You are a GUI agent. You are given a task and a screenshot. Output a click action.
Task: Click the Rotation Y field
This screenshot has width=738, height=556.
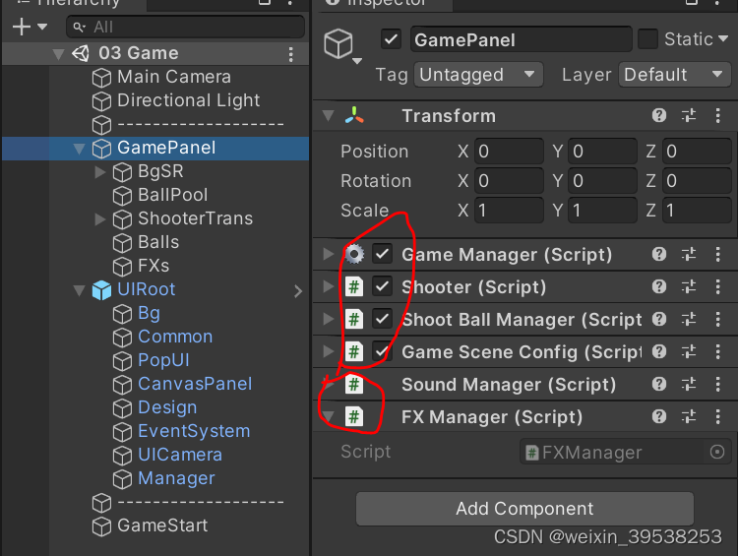click(602, 181)
